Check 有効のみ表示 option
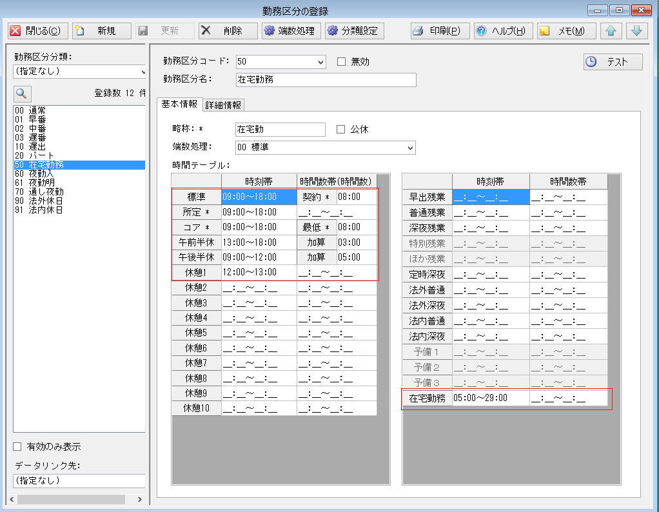This screenshot has height=512, width=659. click(x=17, y=447)
